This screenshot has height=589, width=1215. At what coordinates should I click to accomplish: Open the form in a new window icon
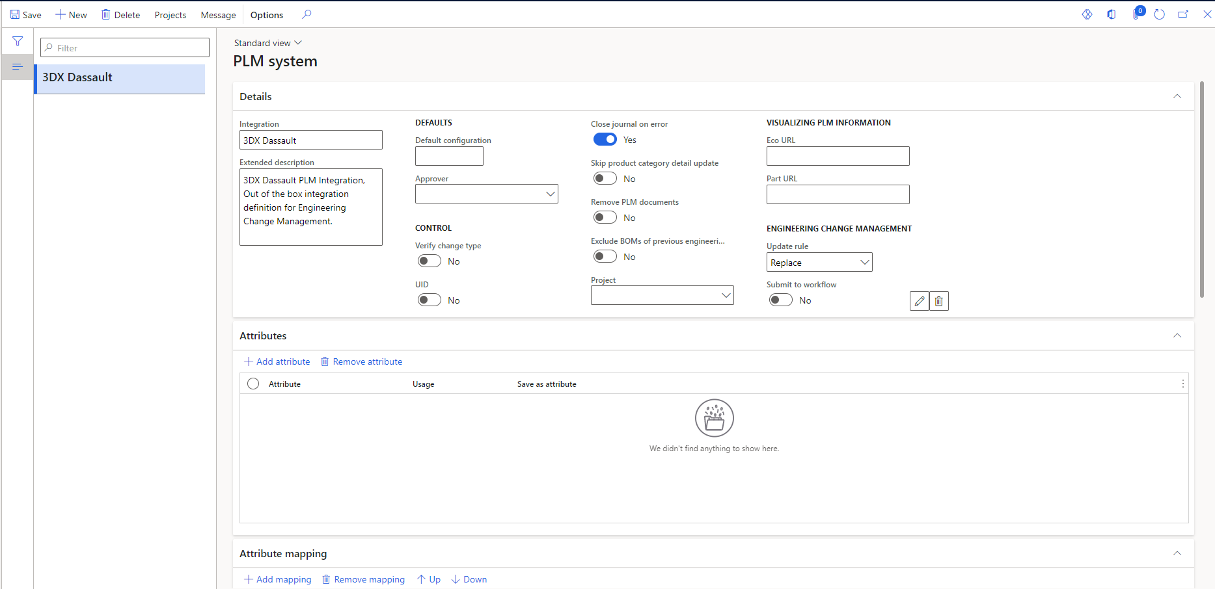1183,14
